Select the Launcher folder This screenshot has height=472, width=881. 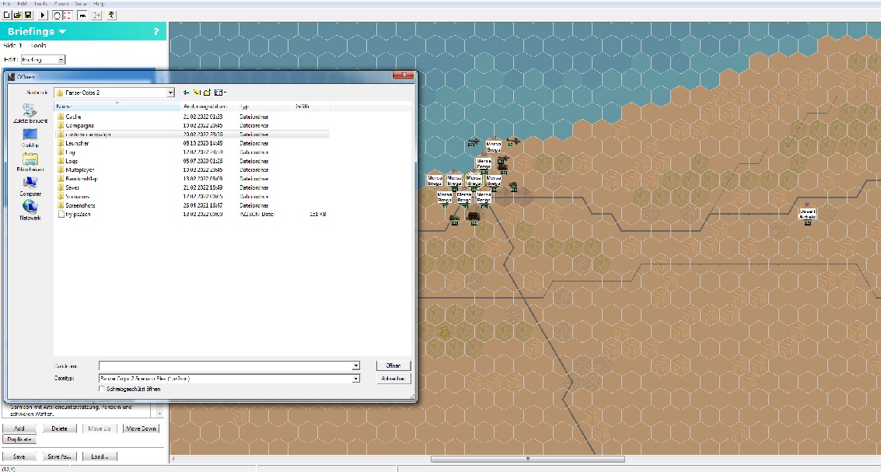(x=76, y=143)
